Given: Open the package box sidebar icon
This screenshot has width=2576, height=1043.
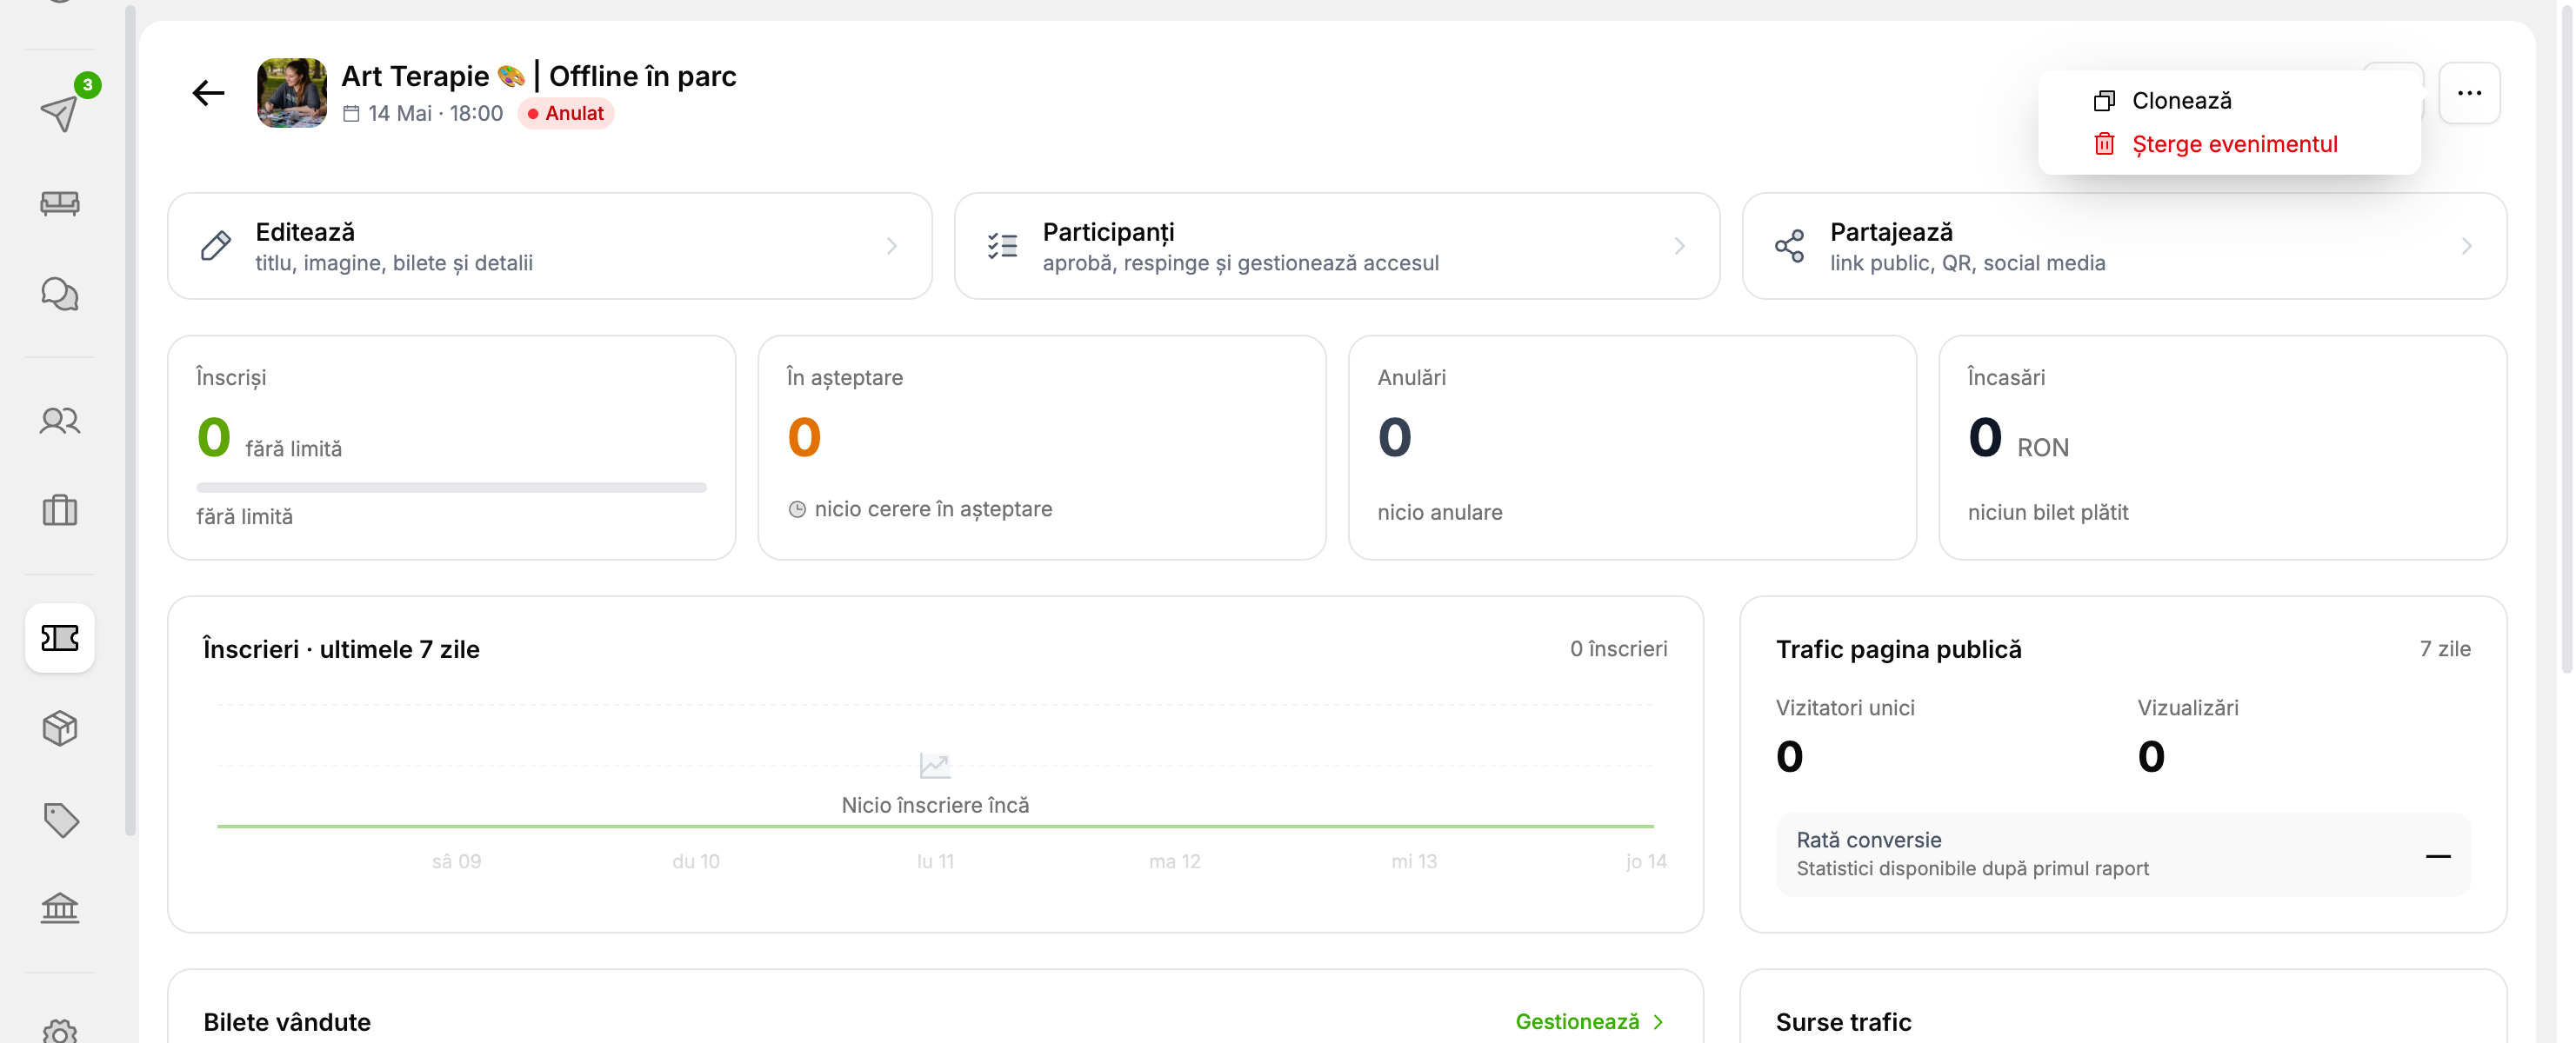Looking at the screenshot, I should [60, 728].
